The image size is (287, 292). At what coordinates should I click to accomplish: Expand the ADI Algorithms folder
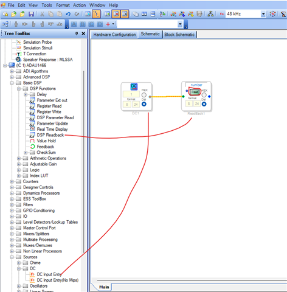pyautogui.click(x=12, y=71)
